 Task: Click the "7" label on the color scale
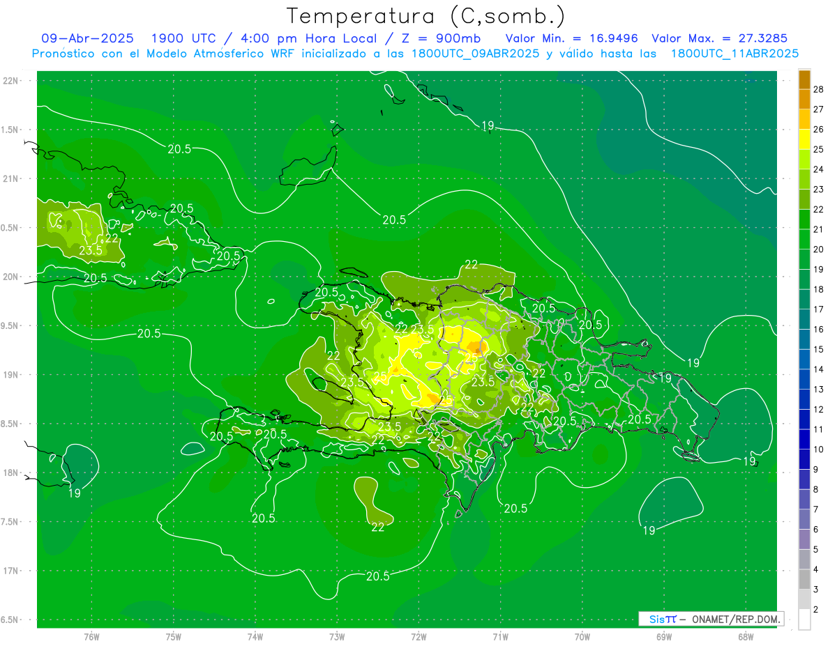coord(817,509)
